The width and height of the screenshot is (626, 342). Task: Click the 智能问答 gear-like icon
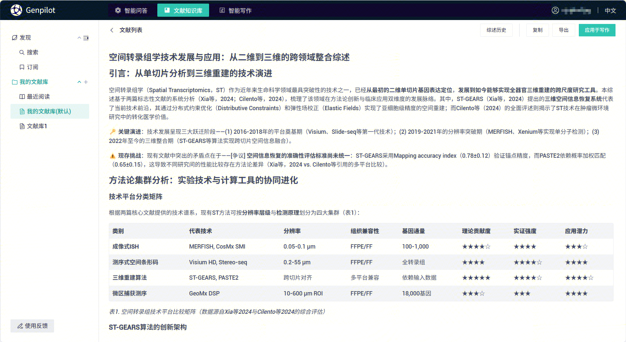[x=118, y=10]
